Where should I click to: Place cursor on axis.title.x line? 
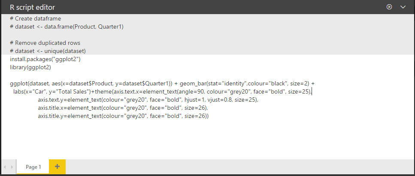[123, 108]
